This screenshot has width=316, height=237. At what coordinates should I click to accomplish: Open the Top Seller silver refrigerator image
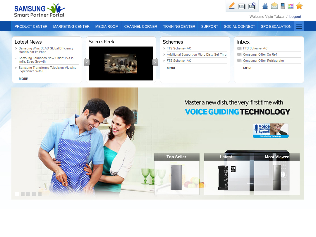point(176,177)
